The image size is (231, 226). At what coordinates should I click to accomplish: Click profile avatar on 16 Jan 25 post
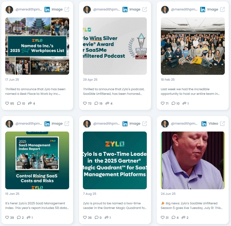pyautogui.click(x=9, y=124)
